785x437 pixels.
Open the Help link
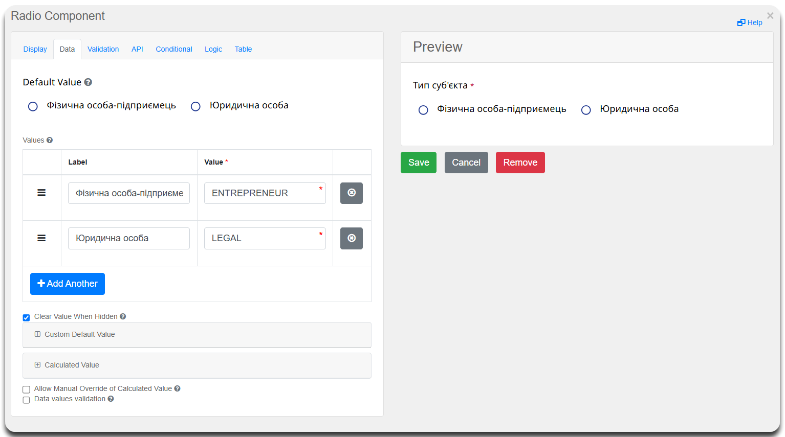(750, 22)
